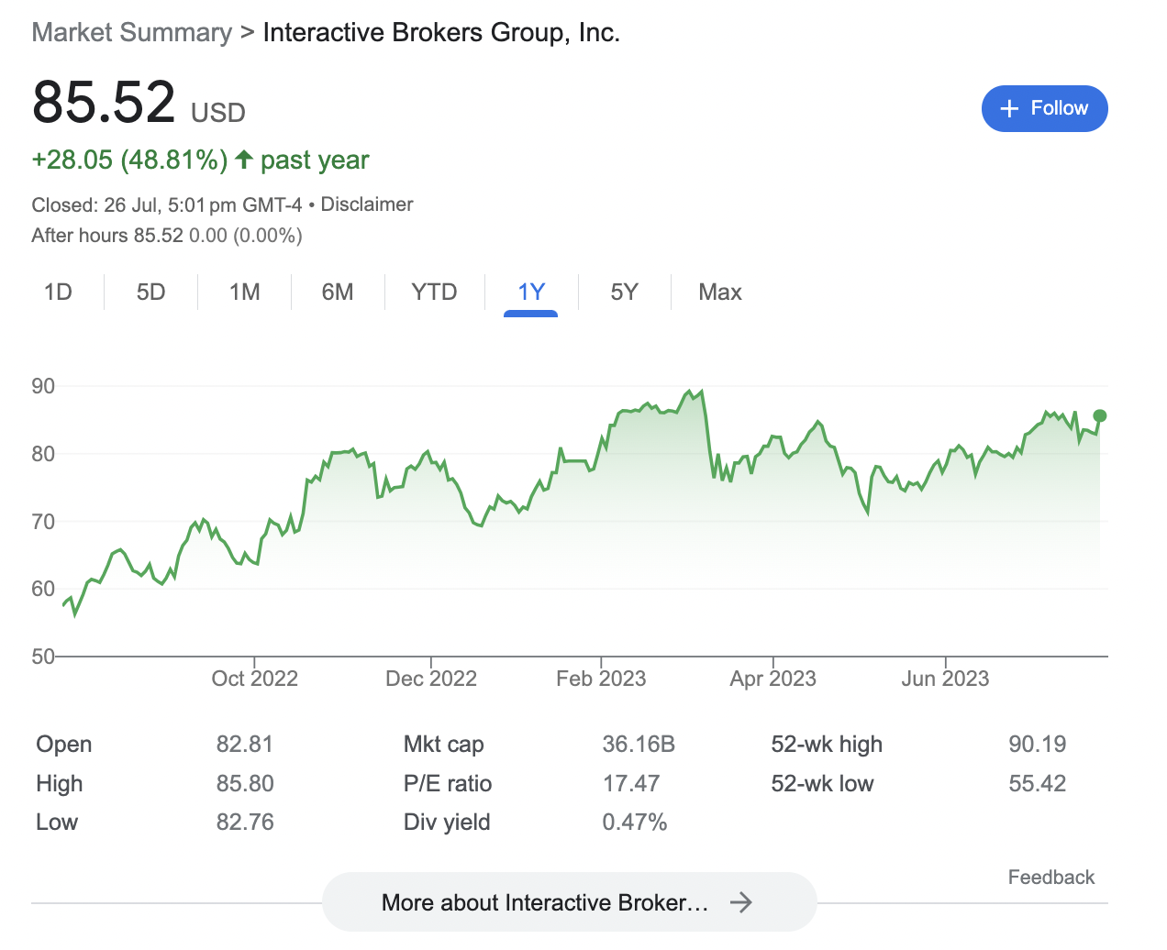This screenshot has height=950, width=1167.
Task: Follow Interactive Brokers Group stock
Action: pos(1045,109)
